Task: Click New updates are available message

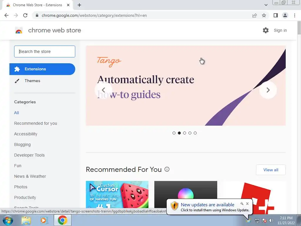Action: pyautogui.click(x=208, y=205)
